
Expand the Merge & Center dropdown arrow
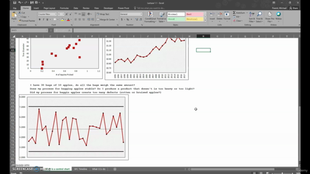[x=117, y=19]
